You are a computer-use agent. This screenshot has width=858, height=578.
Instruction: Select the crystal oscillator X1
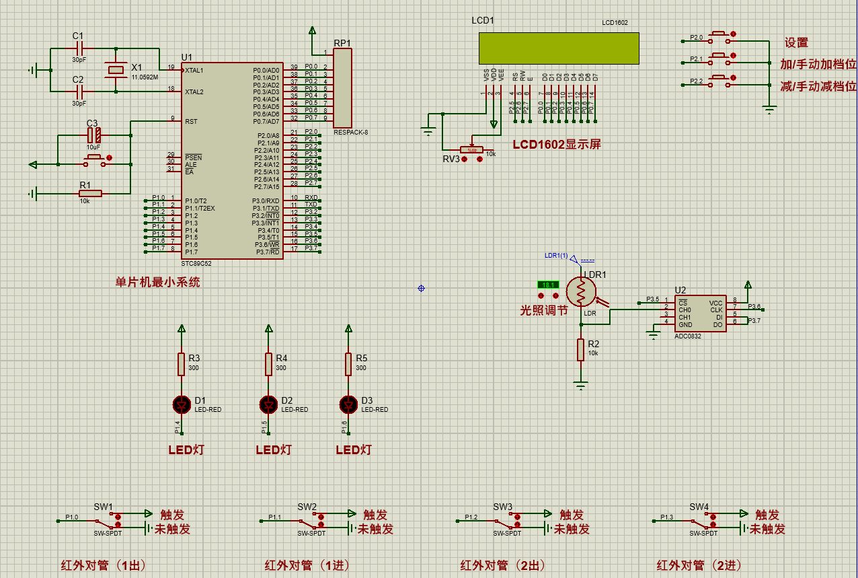(116, 69)
